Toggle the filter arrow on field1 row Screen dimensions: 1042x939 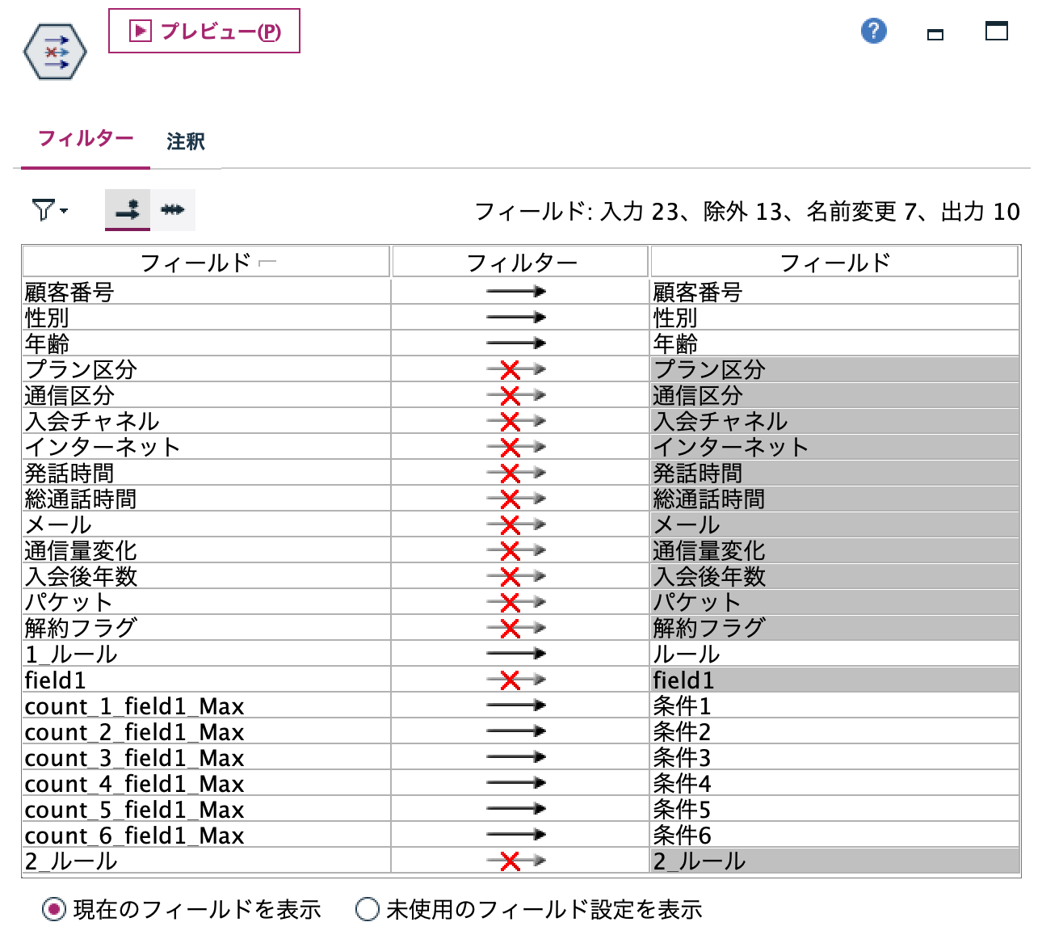pos(512,679)
